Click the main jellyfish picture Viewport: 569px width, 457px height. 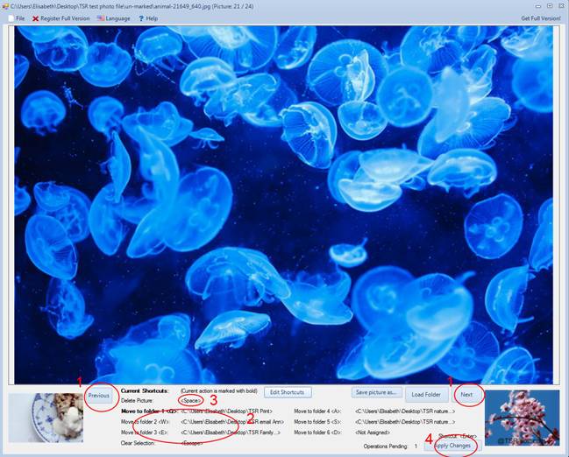tap(284, 203)
